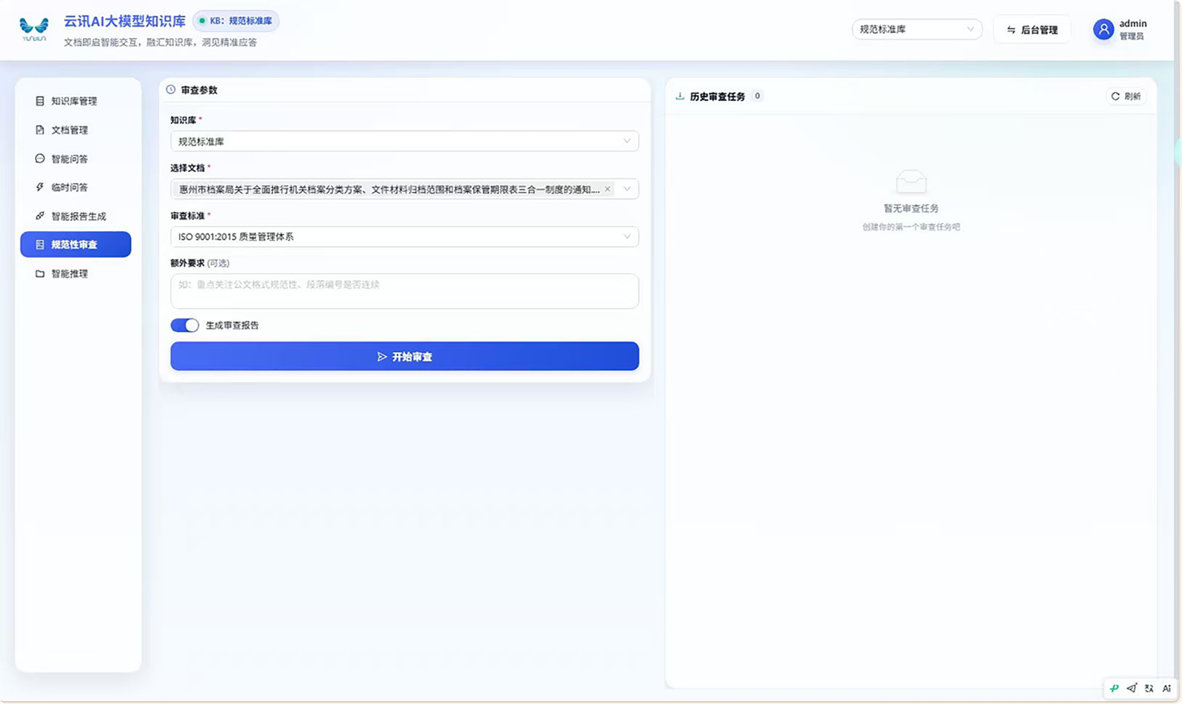This screenshot has height=704, width=1182.
Task: Toggle the 生成审查报告 switch
Action: (185, 326)
